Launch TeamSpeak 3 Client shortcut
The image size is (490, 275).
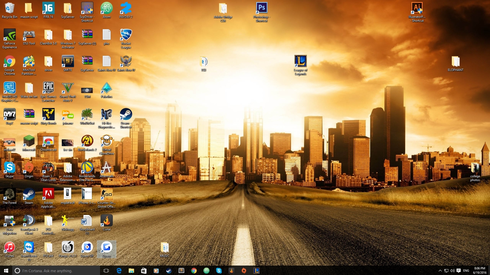(x=29, y=225)
